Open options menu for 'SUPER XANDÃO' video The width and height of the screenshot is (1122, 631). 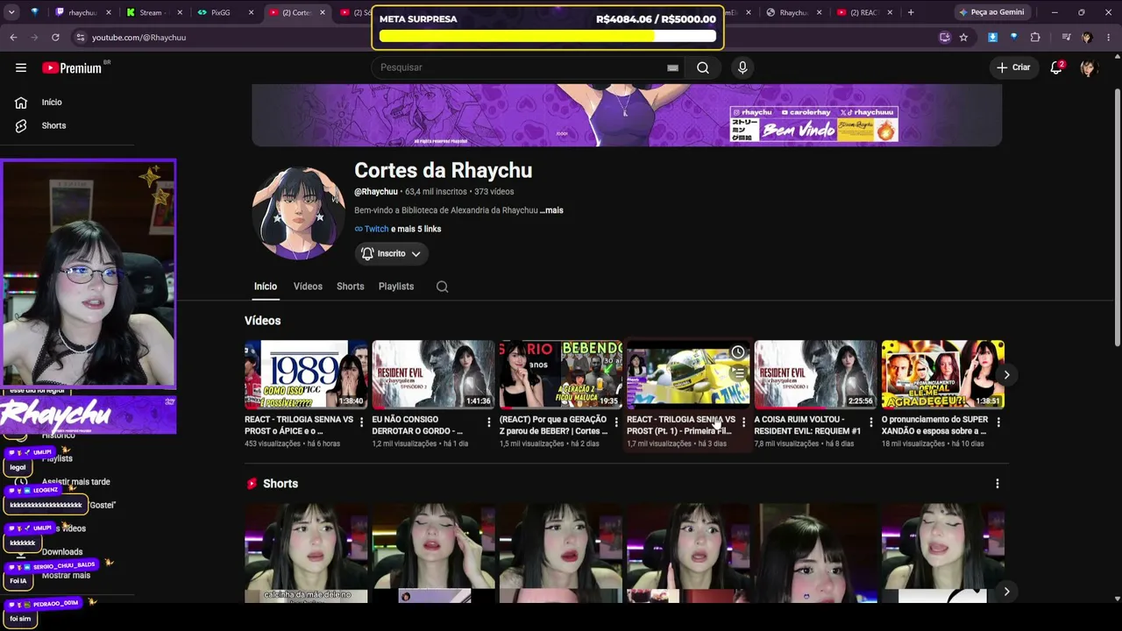click(998, 422)
